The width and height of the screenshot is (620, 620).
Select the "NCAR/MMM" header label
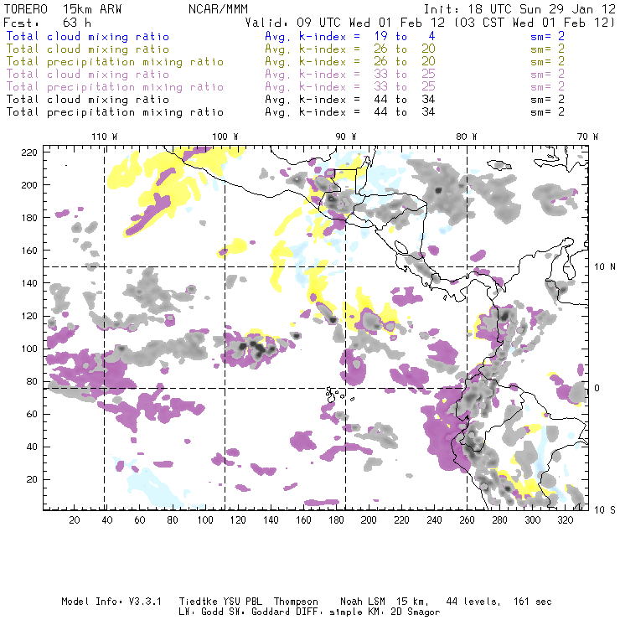(219, 9)
